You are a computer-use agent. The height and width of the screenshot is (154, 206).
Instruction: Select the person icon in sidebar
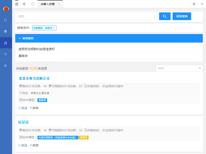[5, 43]
